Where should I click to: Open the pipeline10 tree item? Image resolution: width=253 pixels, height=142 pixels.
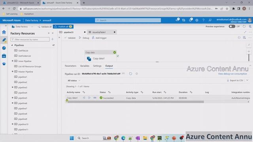[23, 124]
